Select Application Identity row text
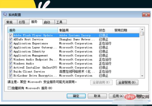Image resolution: width=152 pixels, height=106 pixels. (29, 51)
